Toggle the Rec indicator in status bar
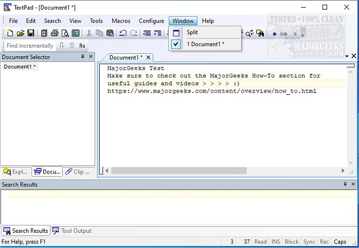This screenshot has width=359, height=248. click(x=324, y=242)
